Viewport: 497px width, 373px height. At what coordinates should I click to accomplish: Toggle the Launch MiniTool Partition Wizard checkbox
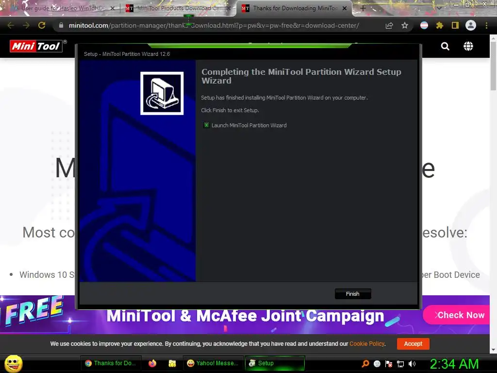(206, 125)
